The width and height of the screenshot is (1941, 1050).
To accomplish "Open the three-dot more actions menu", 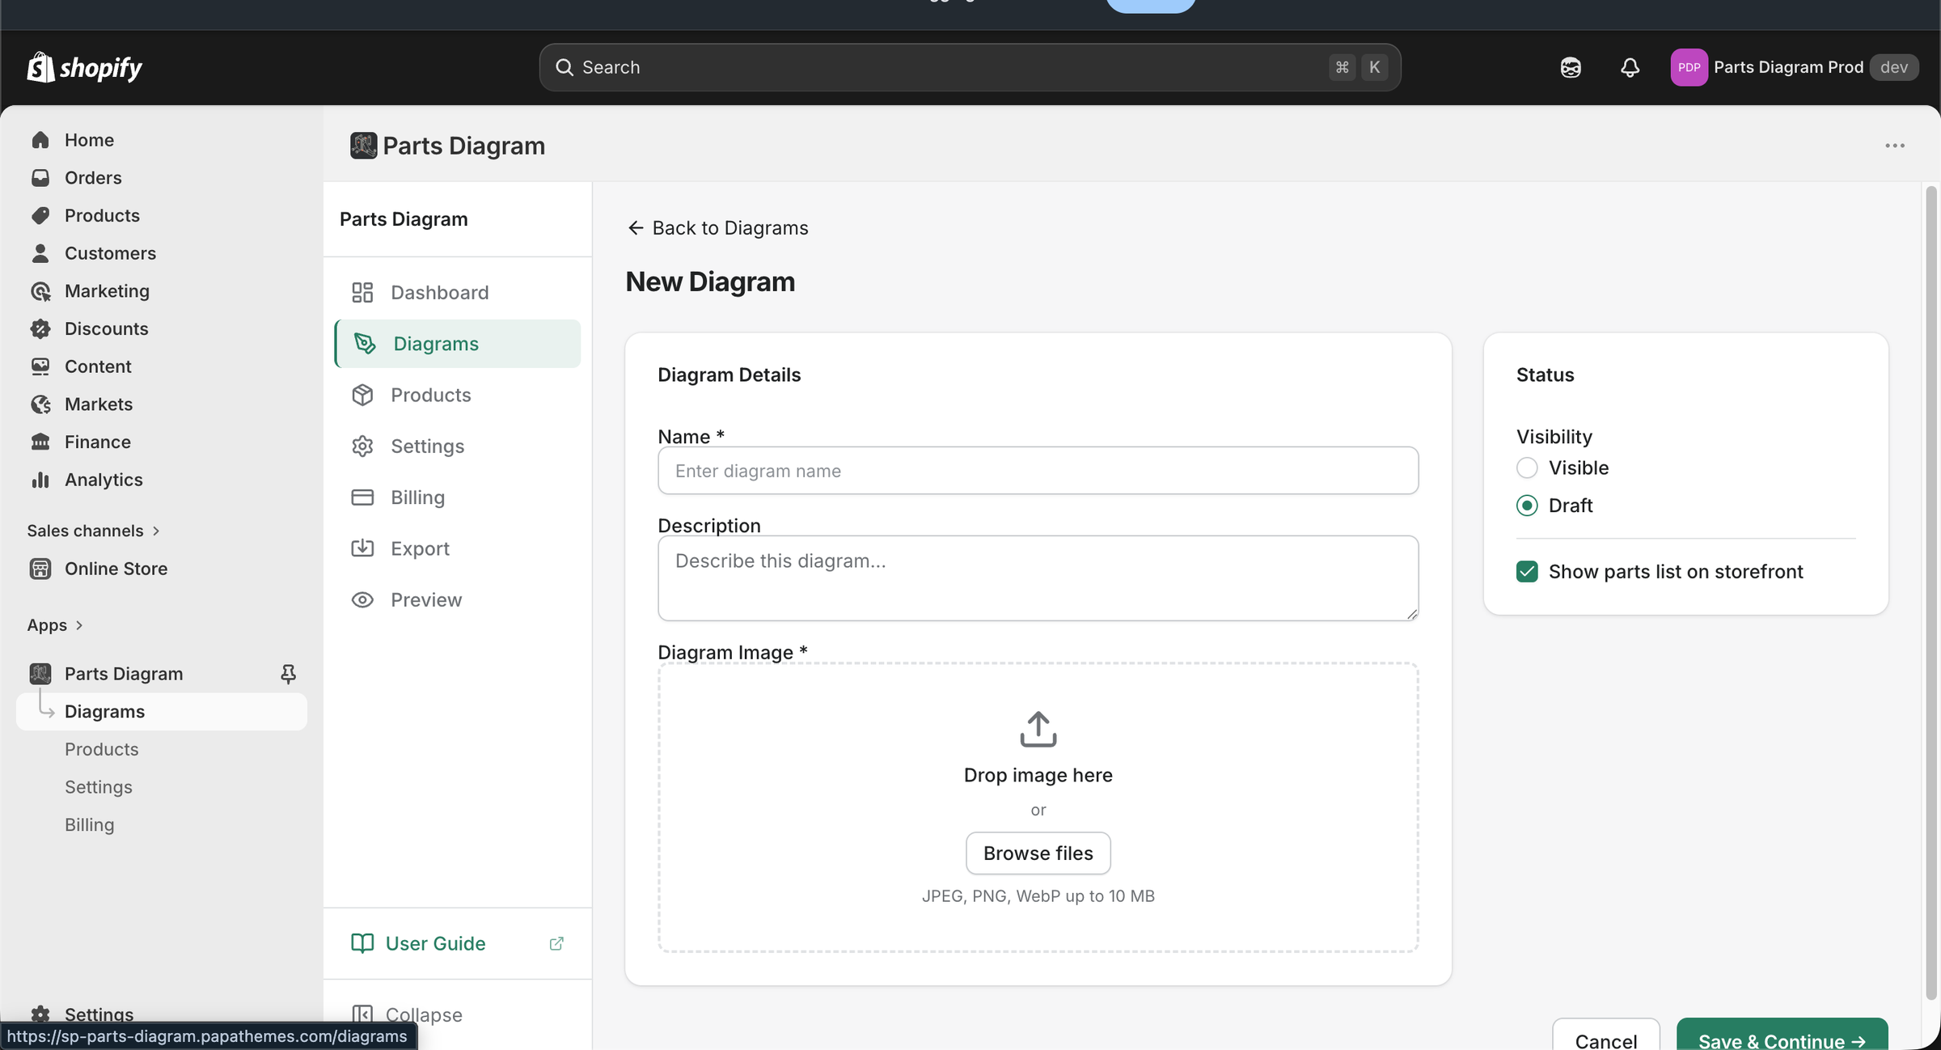I will [x=1895, y=146].
